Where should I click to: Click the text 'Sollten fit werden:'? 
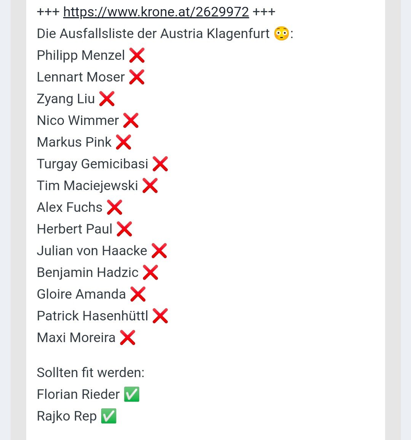91,373
